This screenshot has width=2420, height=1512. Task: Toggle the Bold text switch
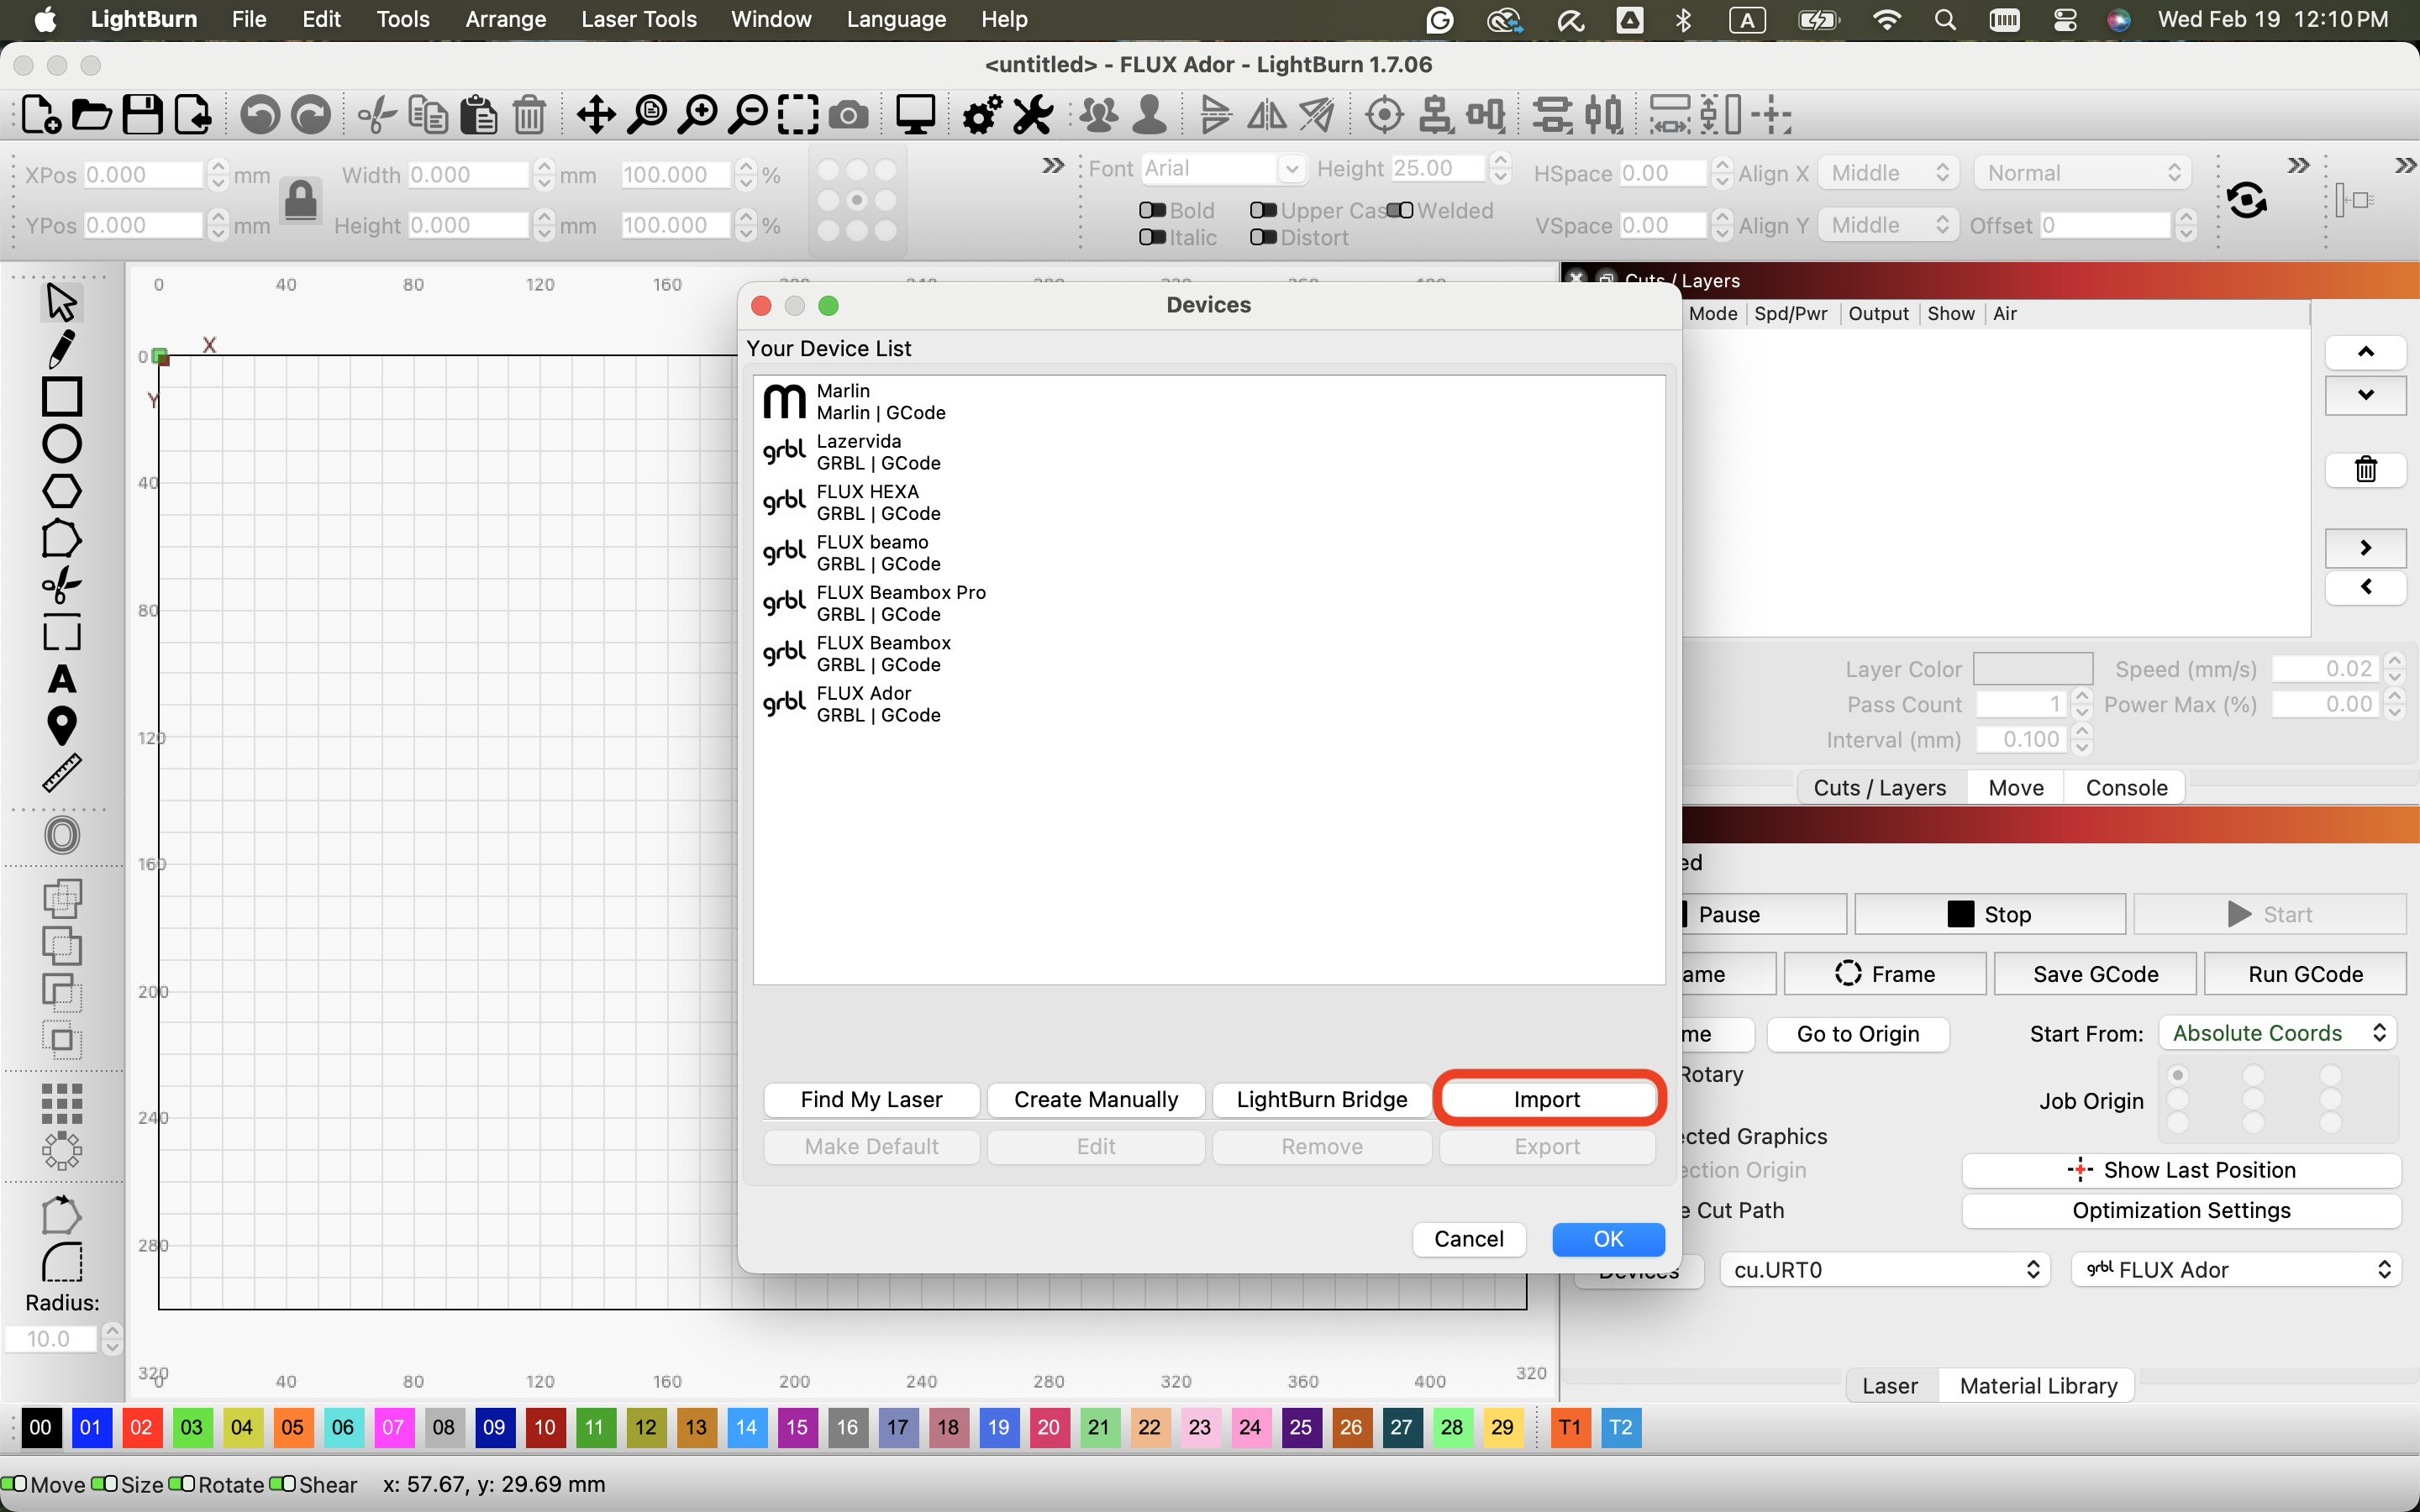click(x=1152, y=210)
